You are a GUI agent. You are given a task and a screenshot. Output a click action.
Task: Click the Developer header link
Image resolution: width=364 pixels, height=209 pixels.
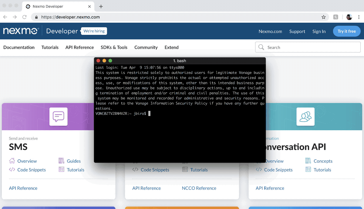(x=62, y=31)
